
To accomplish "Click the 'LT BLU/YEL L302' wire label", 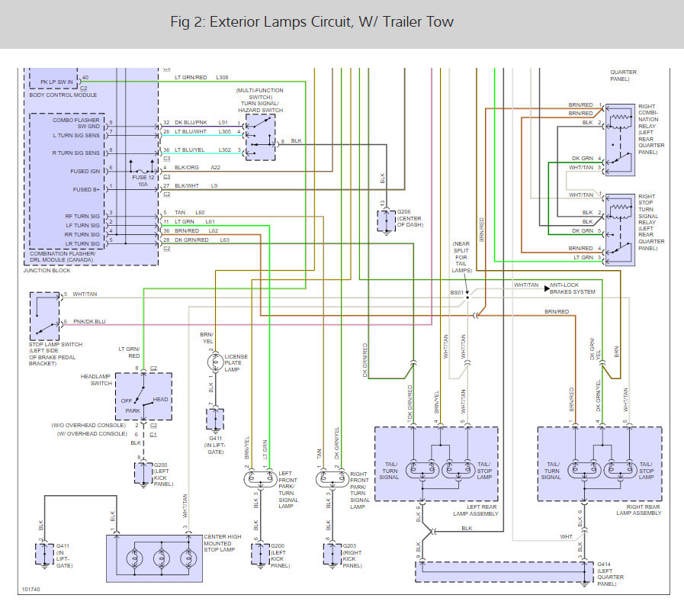I will [x=203, y=150].
